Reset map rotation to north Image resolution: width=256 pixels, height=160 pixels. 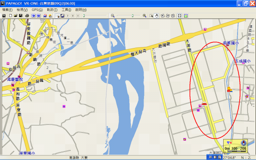pos(173,16)
